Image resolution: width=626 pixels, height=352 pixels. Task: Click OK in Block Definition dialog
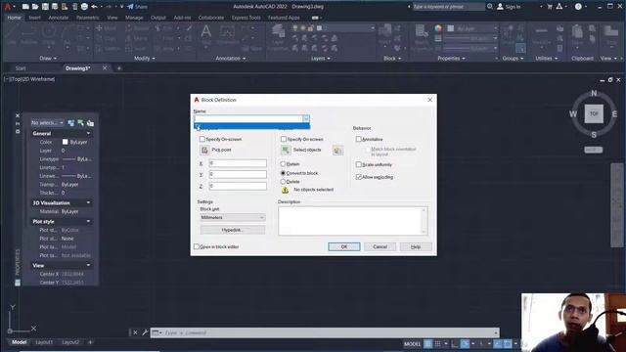tap(344, 246)
